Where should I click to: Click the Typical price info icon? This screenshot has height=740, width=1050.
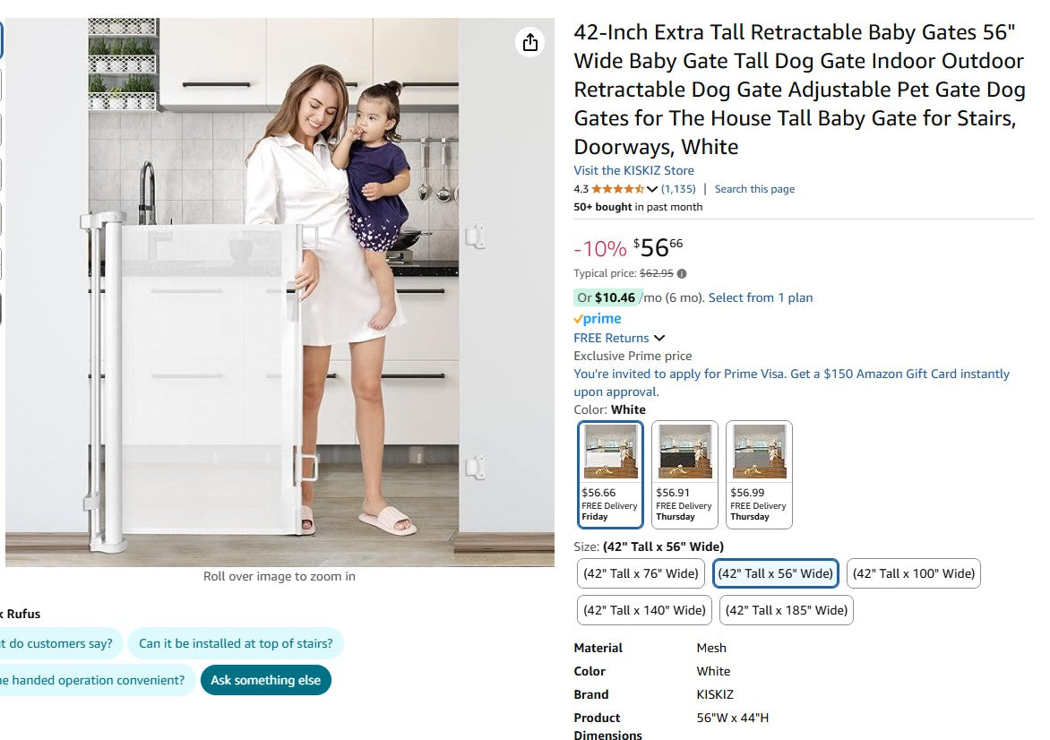[682, 274]
